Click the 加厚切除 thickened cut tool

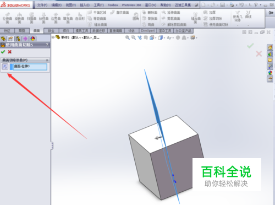coord(213,19)
